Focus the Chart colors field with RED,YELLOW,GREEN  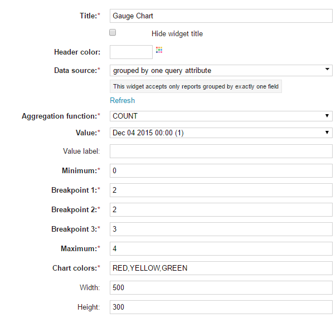(221, 268)
